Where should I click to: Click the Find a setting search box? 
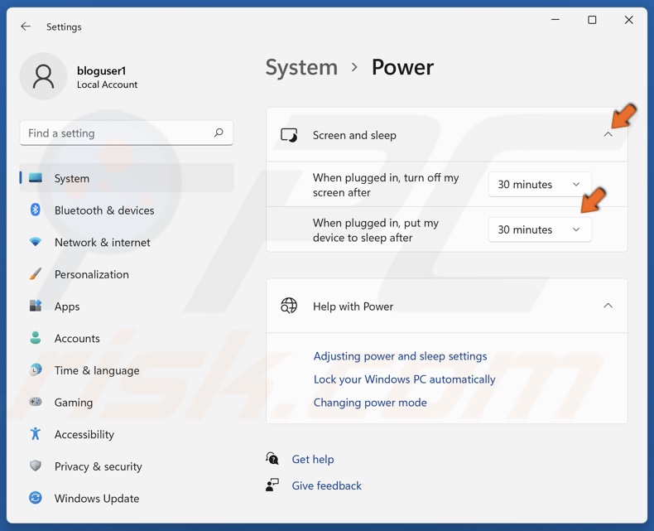[116, 133]
